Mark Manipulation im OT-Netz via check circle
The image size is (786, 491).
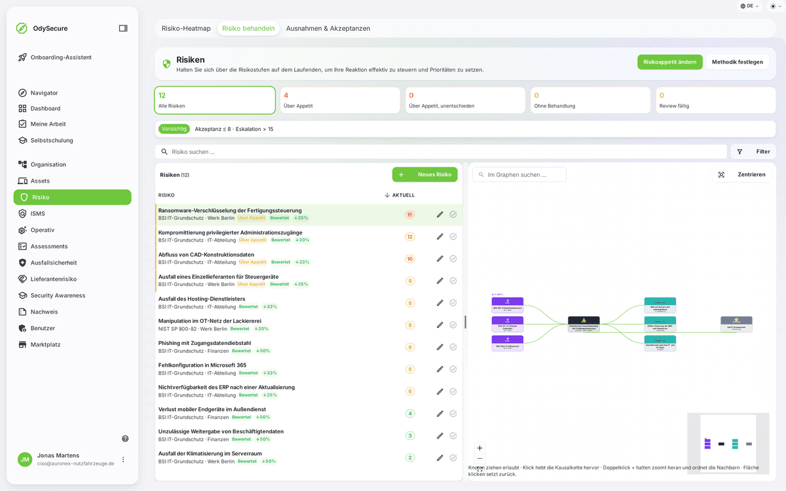(453, 325)
